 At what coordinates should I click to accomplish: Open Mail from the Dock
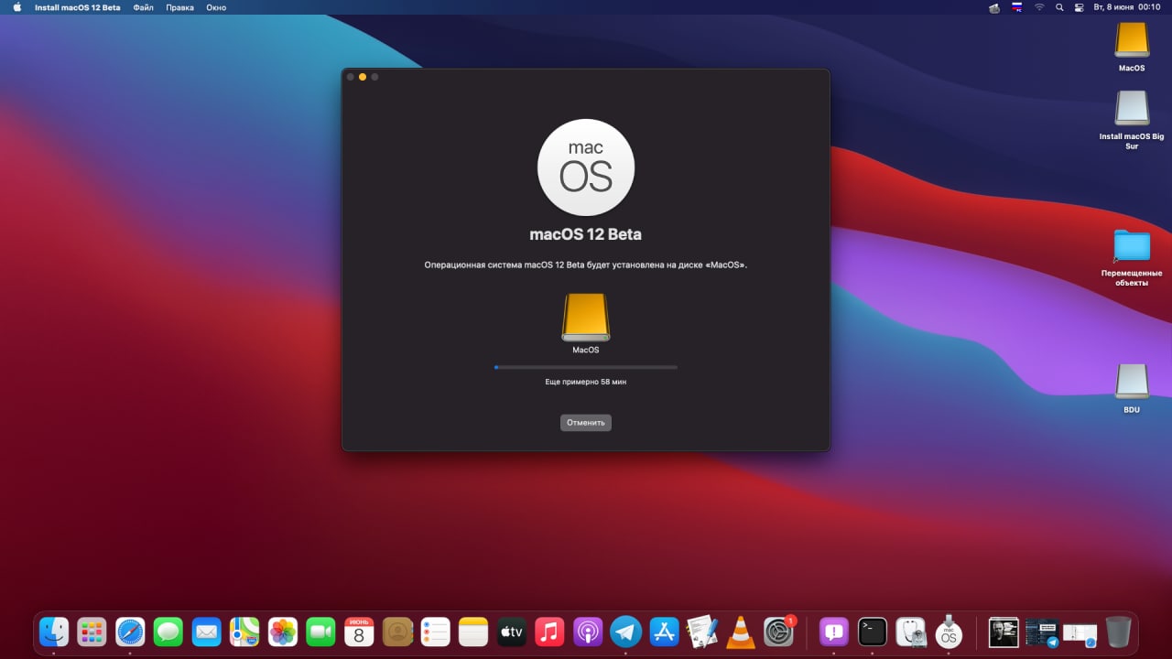click(207, 632)
